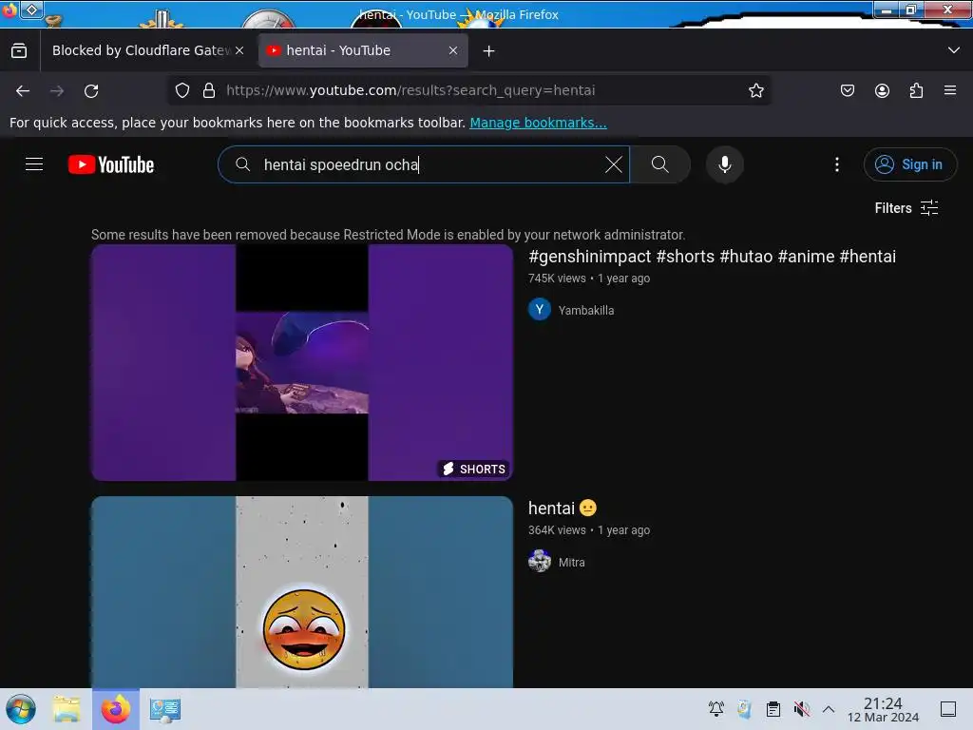973x730 pixels.
Task: Open Yambakilla channel avatar
Action: pyautogui.click(x=540, y=309)
